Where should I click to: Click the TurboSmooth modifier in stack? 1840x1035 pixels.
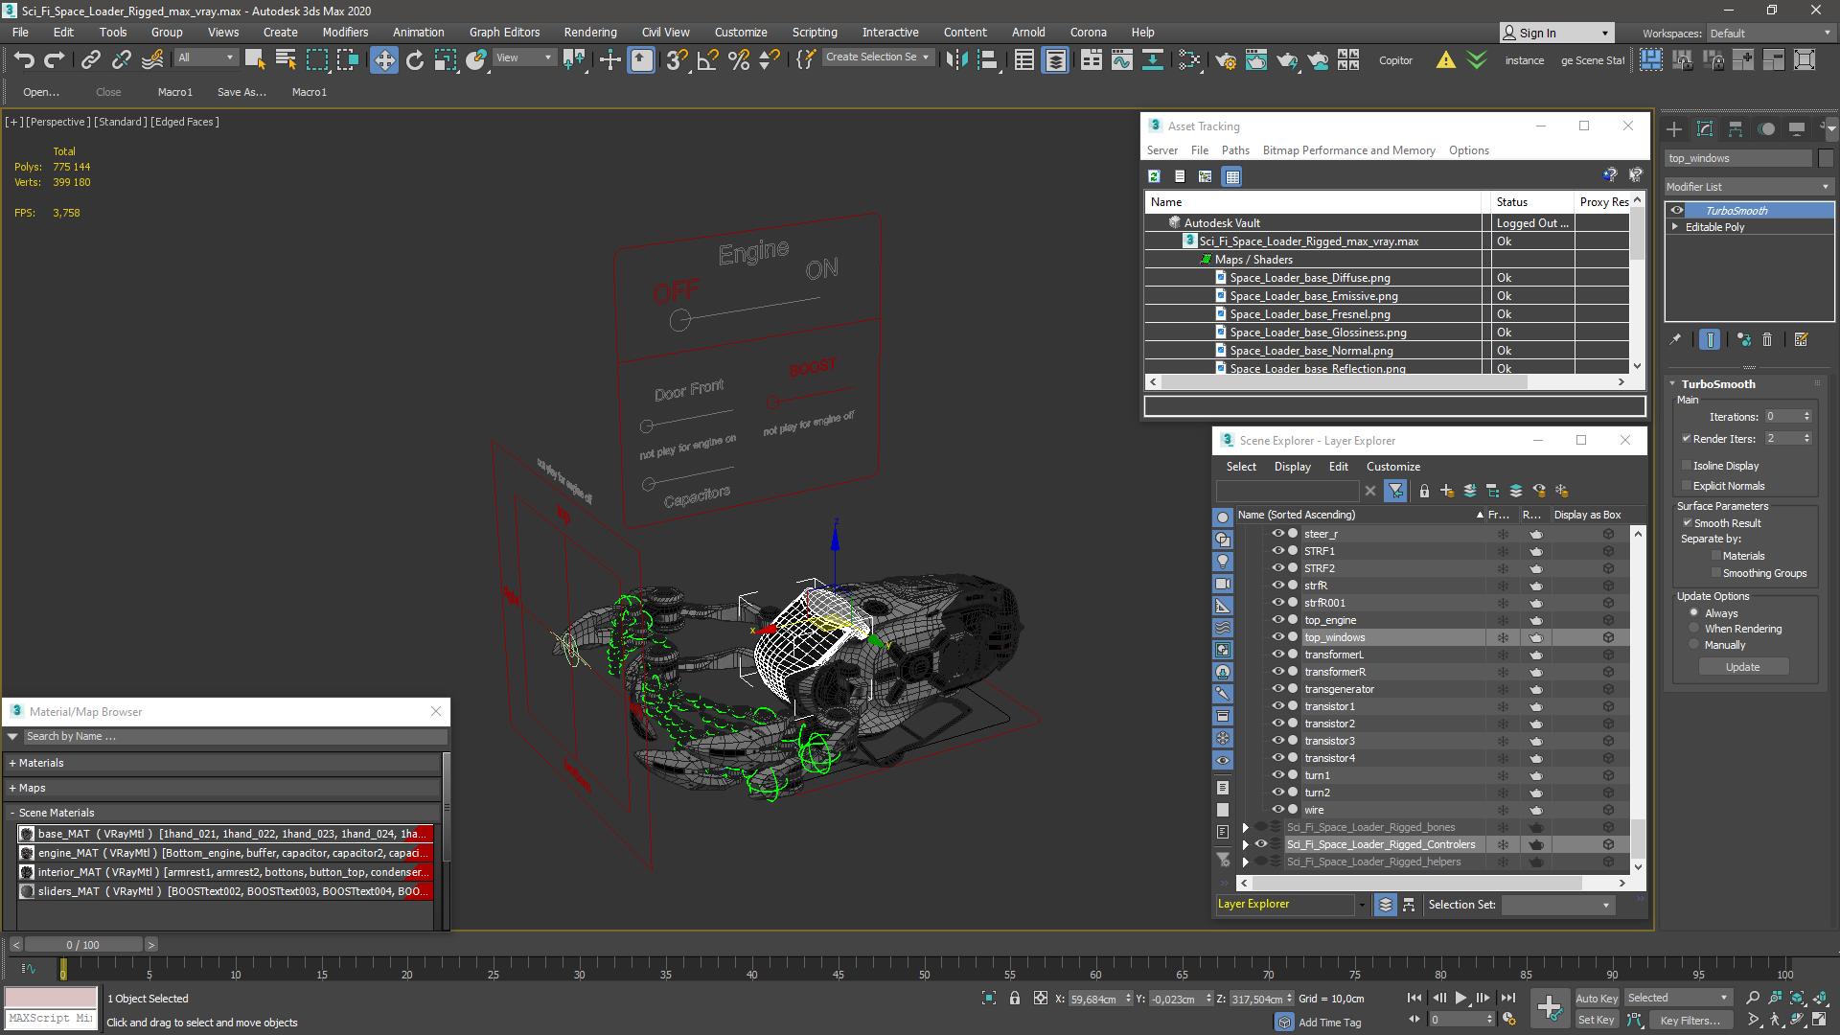pyautogui.click(x=1750, y=210)
